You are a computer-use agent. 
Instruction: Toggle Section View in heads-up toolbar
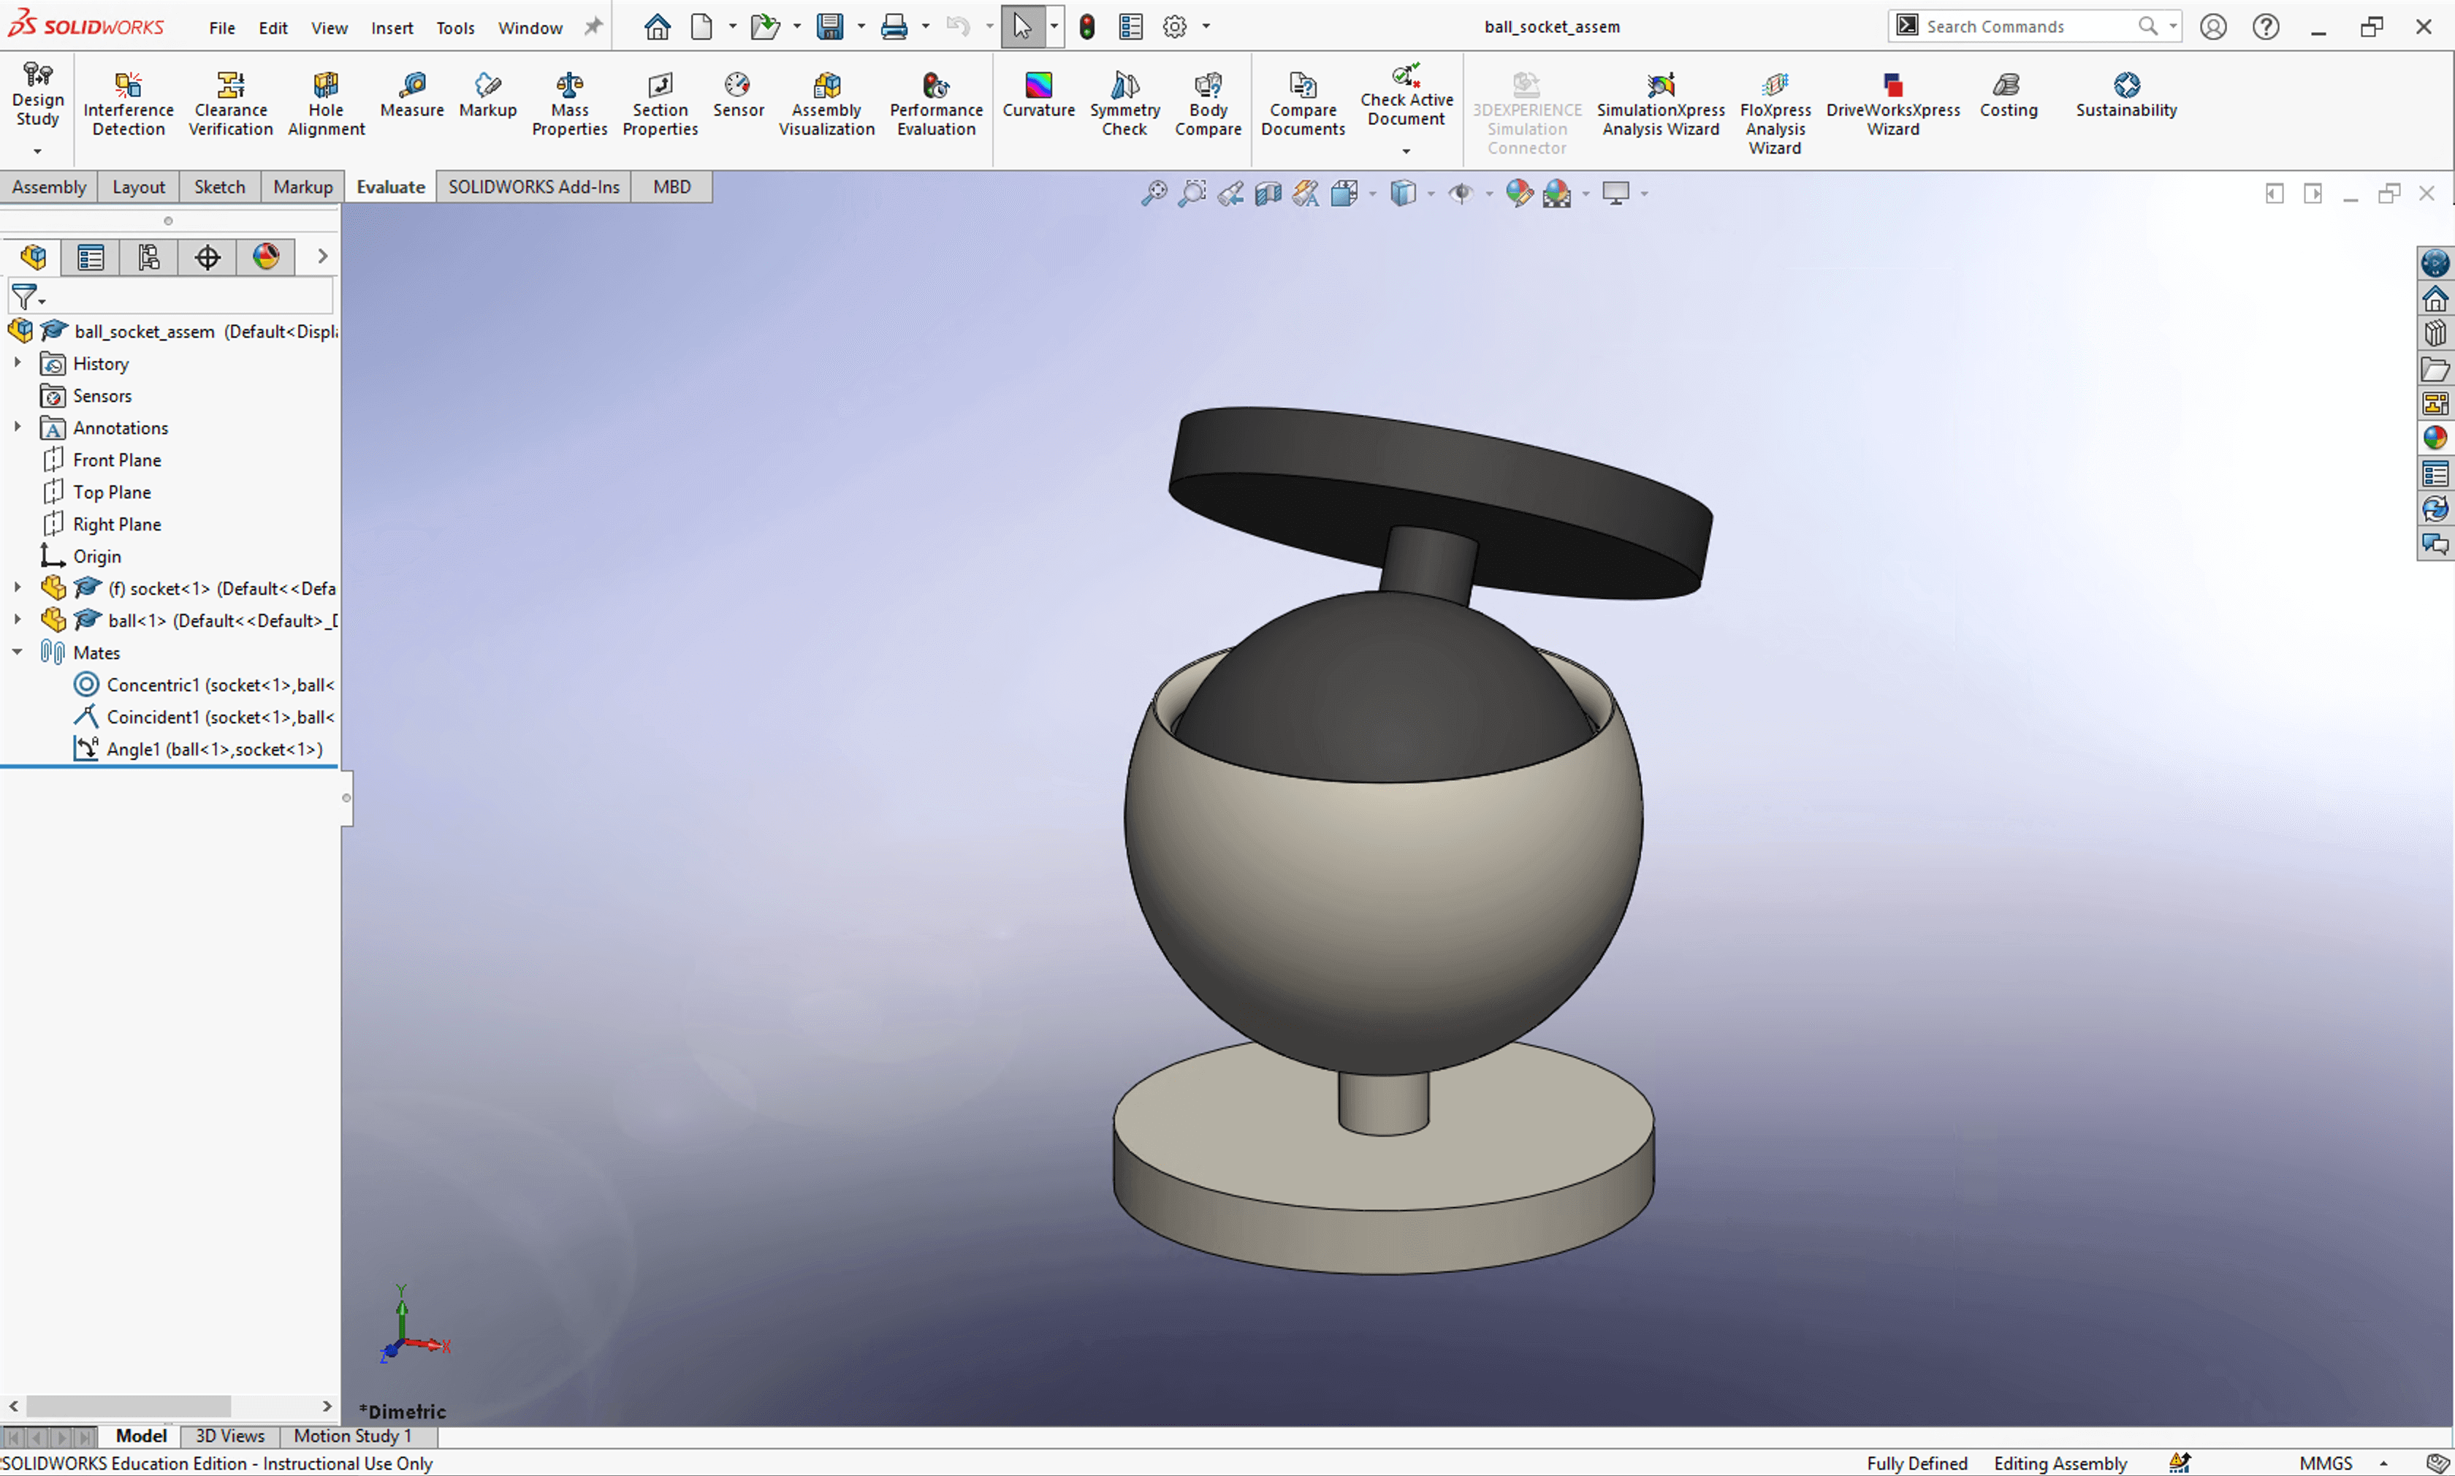[1268, 193]
